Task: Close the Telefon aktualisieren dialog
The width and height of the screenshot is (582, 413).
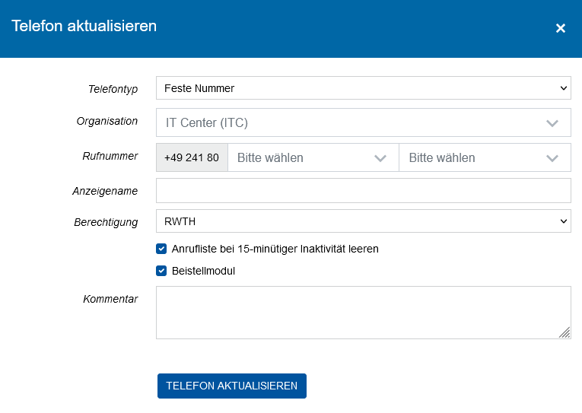Action: click(561, 28)
